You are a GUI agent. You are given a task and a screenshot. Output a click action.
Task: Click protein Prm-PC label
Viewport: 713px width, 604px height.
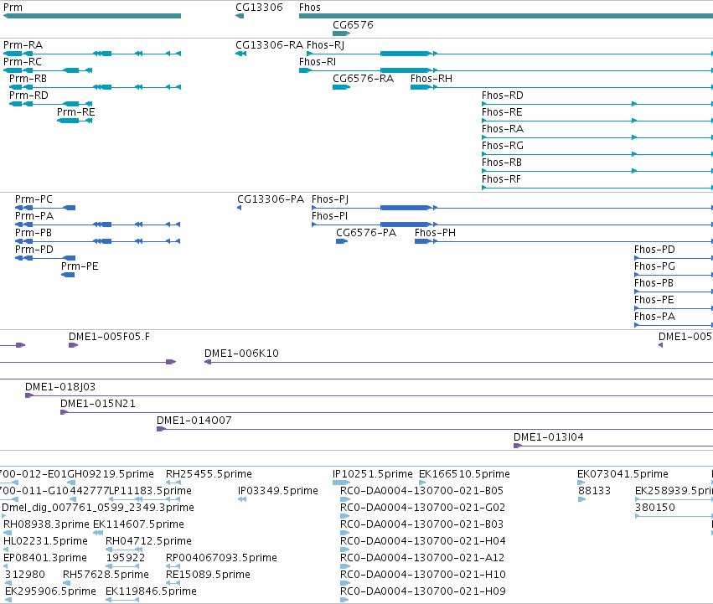(x=34, y=199)
